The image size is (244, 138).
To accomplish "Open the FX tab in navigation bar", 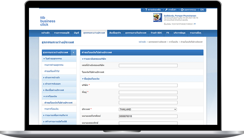I will [168, 33].
